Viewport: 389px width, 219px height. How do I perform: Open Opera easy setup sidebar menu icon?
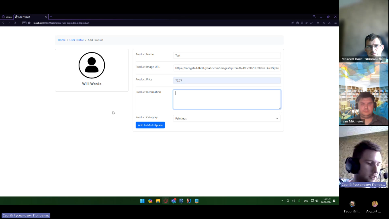[x=335, y=23]
